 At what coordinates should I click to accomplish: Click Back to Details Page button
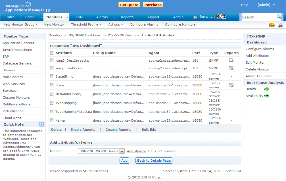tap(154, 161)
